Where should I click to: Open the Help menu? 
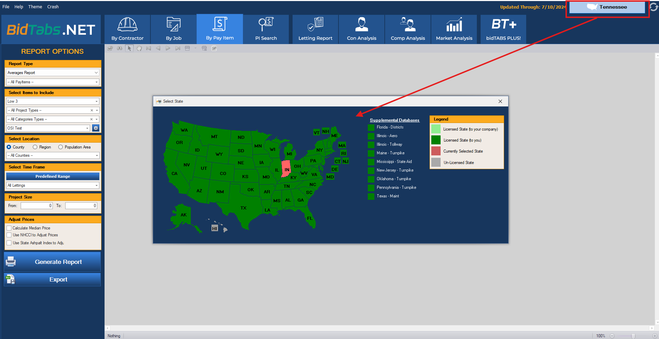[19, 7]
